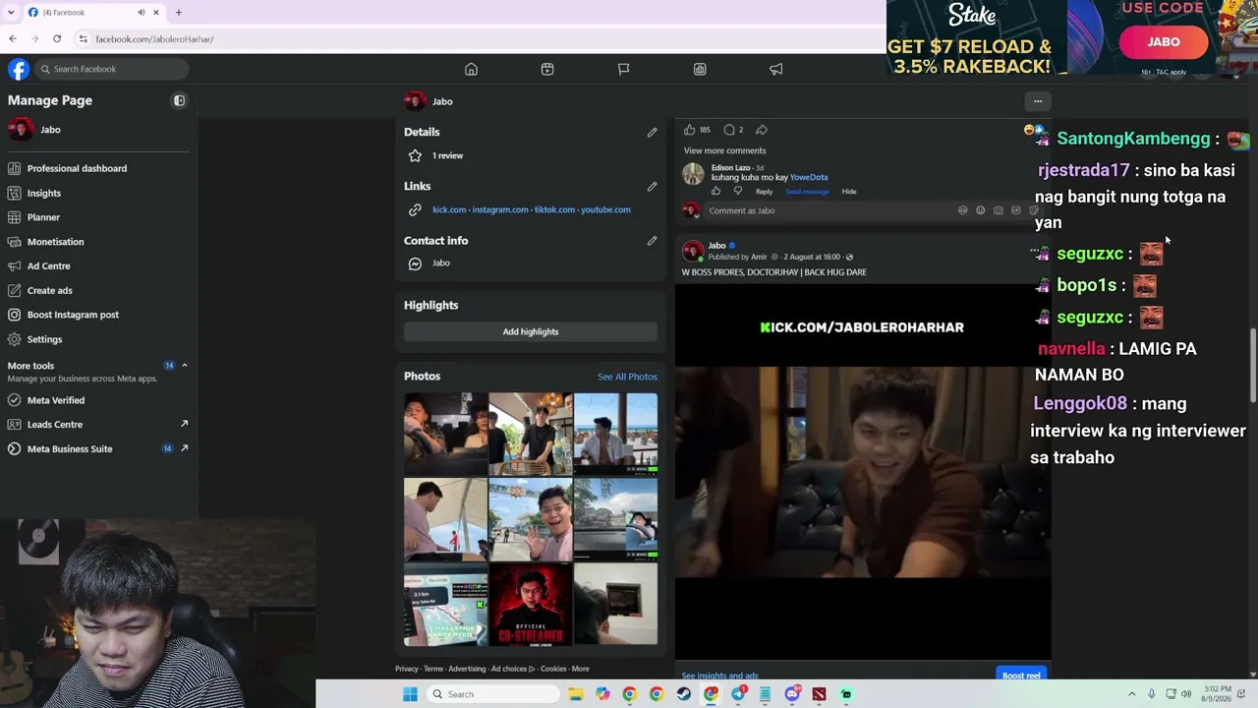
Task: Click View more comments
Action: click(724, 150)
